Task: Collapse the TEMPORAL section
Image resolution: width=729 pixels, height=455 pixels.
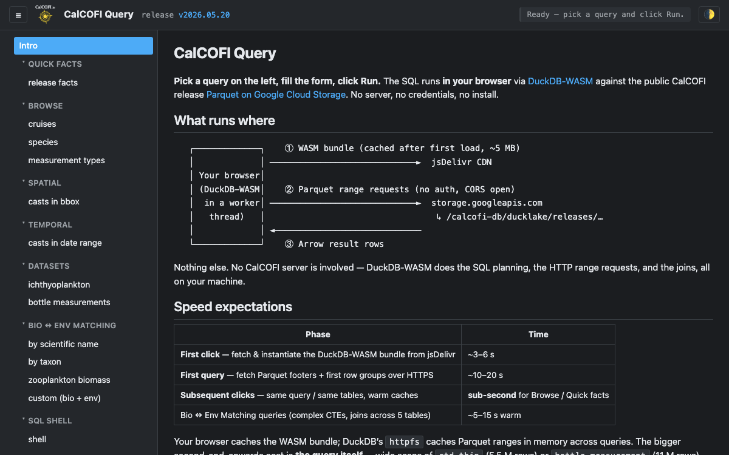Action: [x=50, y=224]
